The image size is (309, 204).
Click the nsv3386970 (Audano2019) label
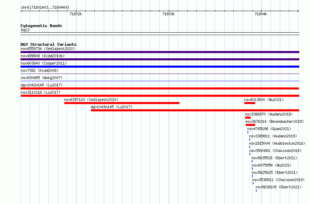point(269,114)
